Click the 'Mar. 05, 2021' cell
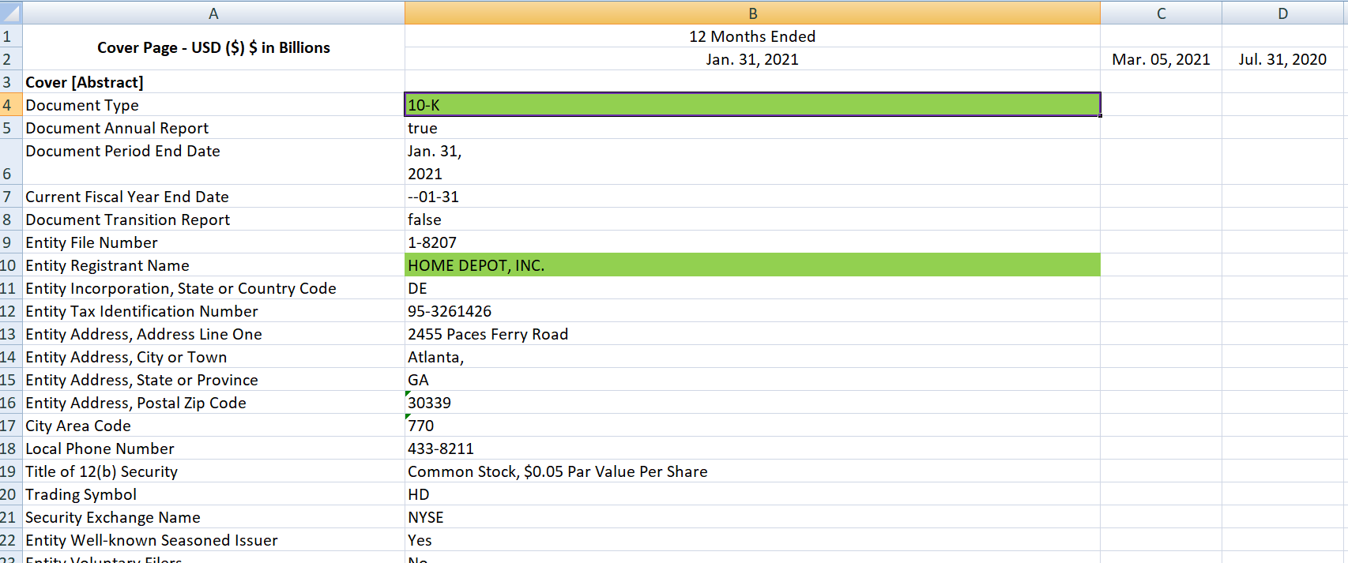 pos(1161,59)
